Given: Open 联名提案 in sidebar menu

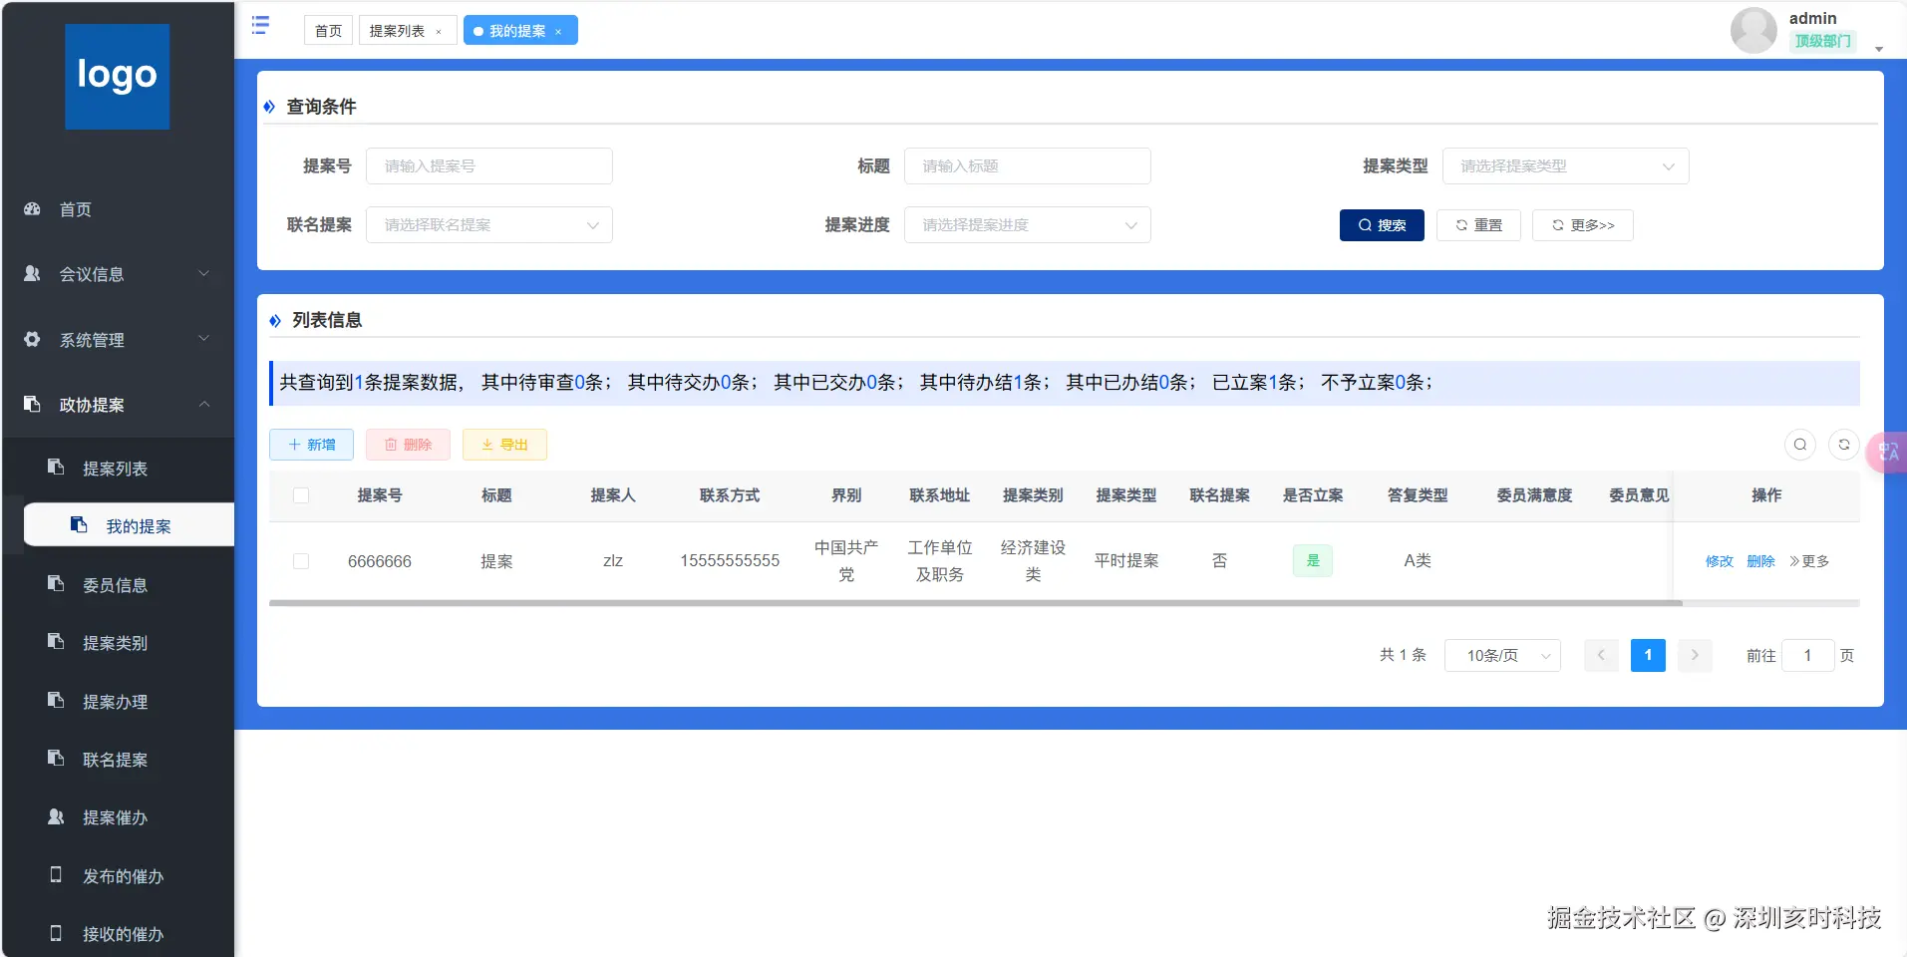Looking at the screenshot, I should pyautogui.click(x=118, y=760).
